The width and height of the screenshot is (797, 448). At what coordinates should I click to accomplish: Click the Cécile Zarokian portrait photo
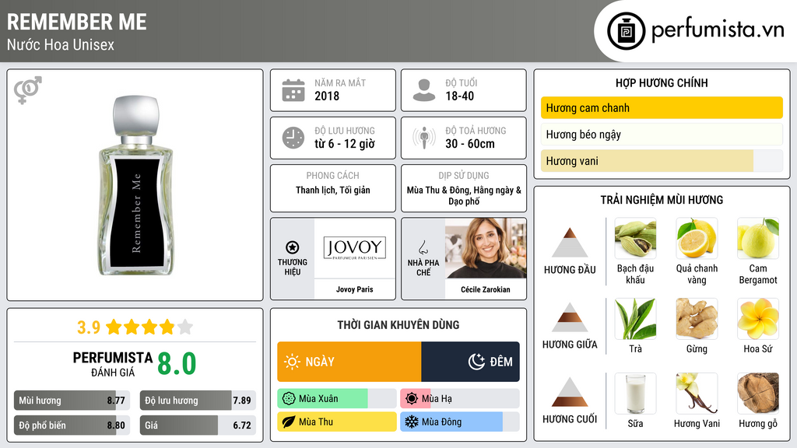486,248
